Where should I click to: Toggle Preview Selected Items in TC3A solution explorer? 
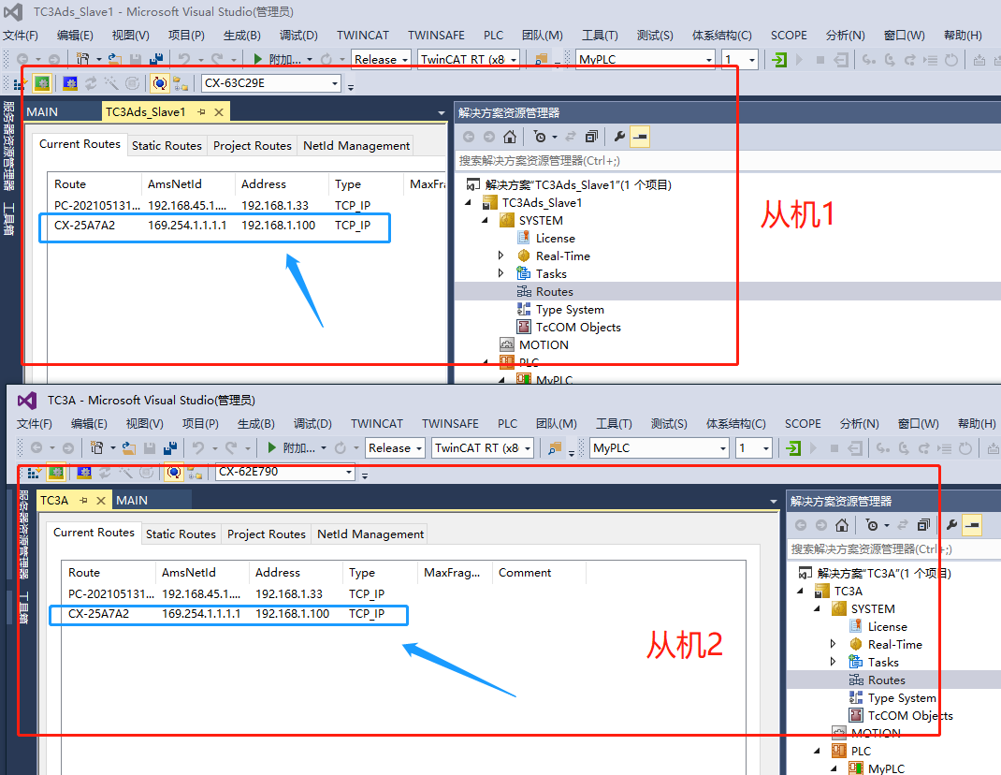[972, 525]
